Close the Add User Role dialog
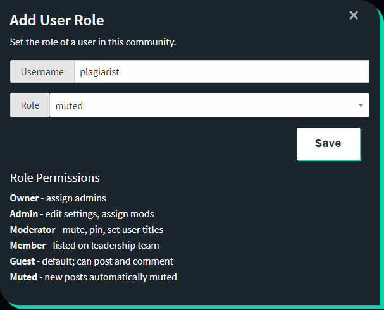The height and width of the screenshot is (310, 384). pos(354,15)
